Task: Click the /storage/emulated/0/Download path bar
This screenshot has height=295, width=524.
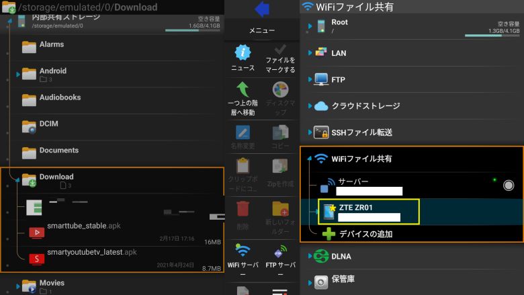Action: [x=112, y=7]
